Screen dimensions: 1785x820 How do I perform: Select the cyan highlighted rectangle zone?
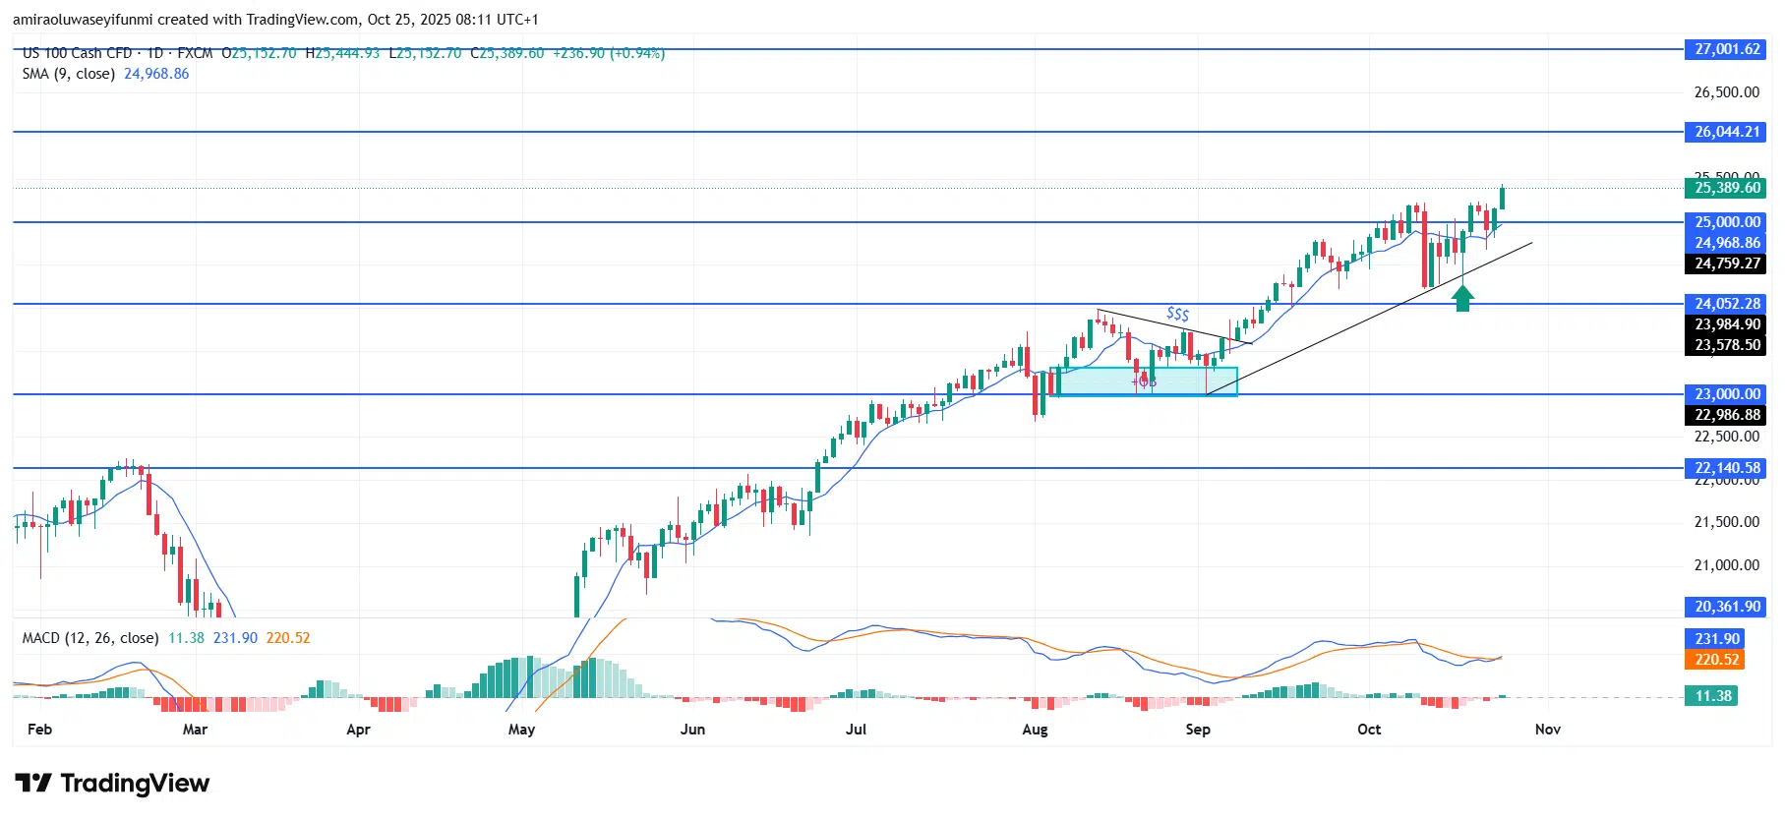pos(1143,381)
